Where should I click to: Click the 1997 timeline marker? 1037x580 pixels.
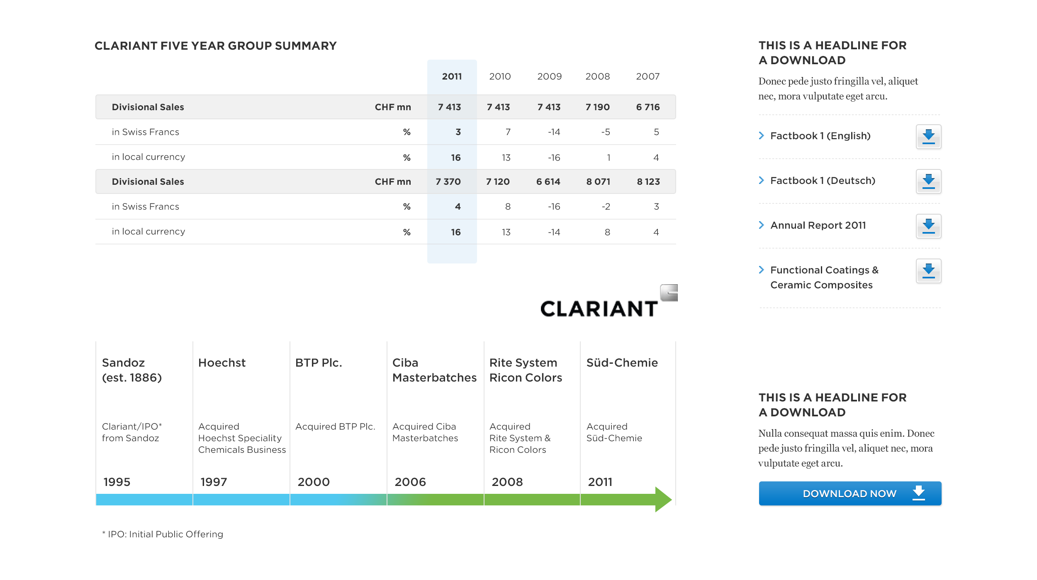[214, 482]
